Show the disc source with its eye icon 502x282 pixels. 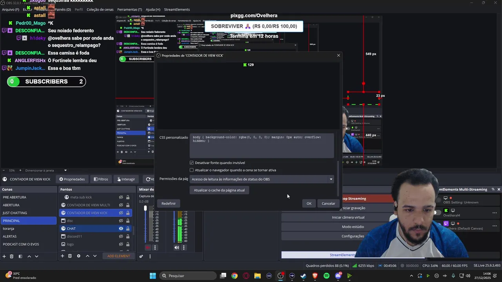point(121,221)
